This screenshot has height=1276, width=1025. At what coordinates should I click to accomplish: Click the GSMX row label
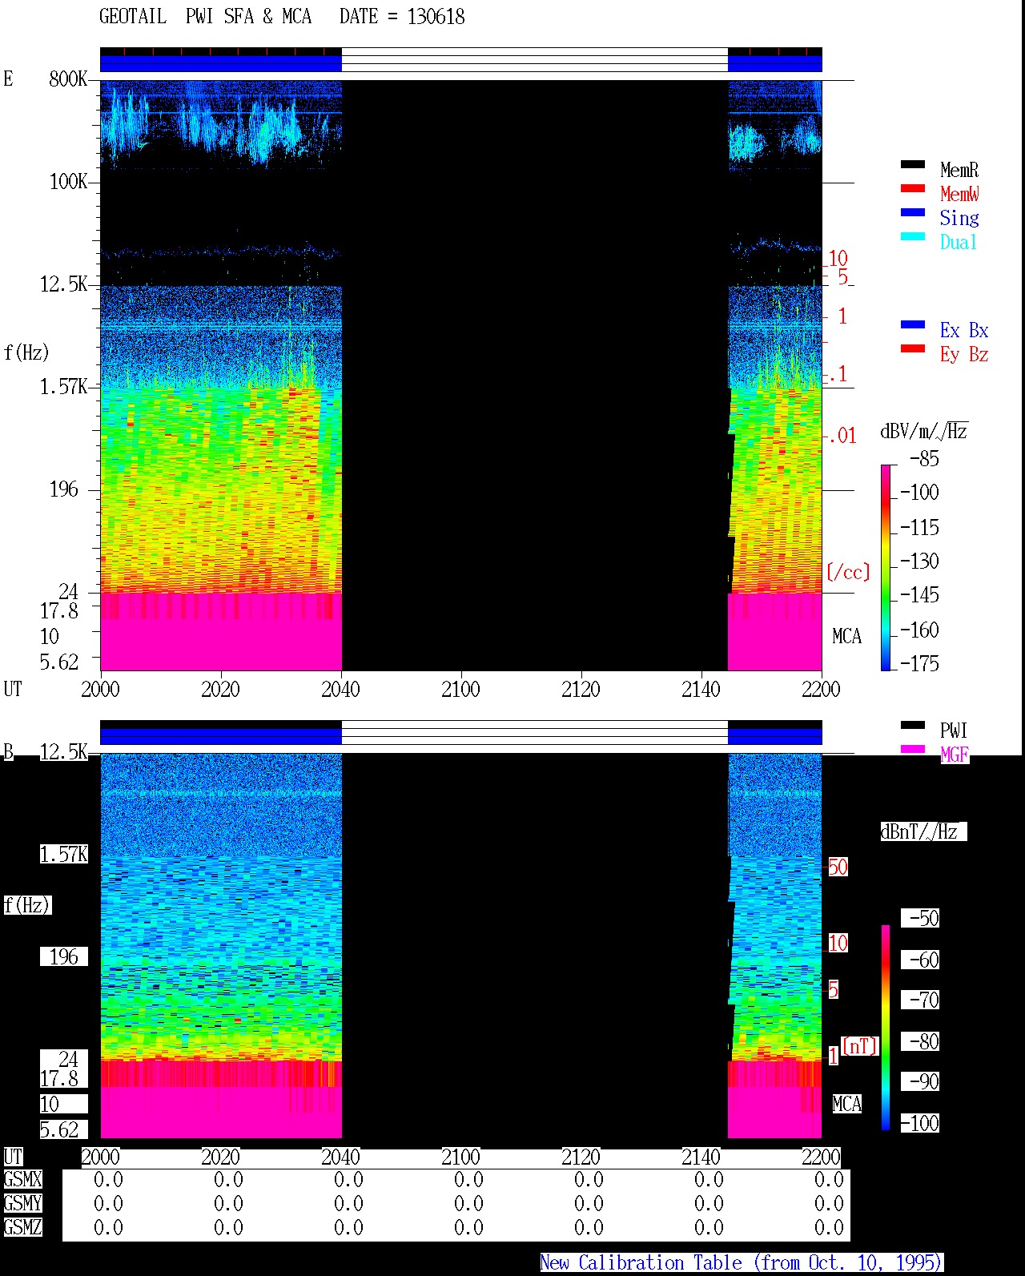[x=22, y=1180]
